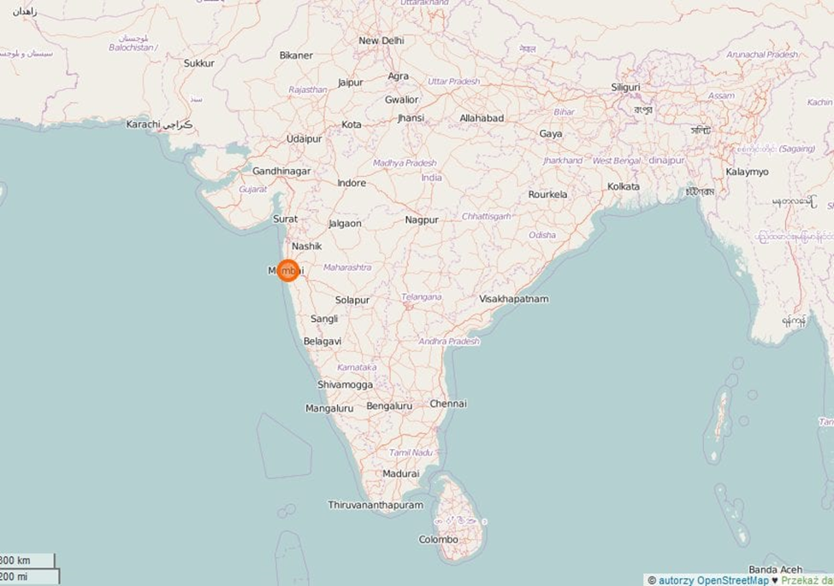Click the Gandhinagar city label
834x586 pixels.
[x=281, y=171]
